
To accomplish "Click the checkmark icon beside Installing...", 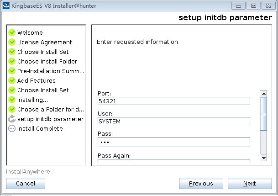I will [12, 100].
